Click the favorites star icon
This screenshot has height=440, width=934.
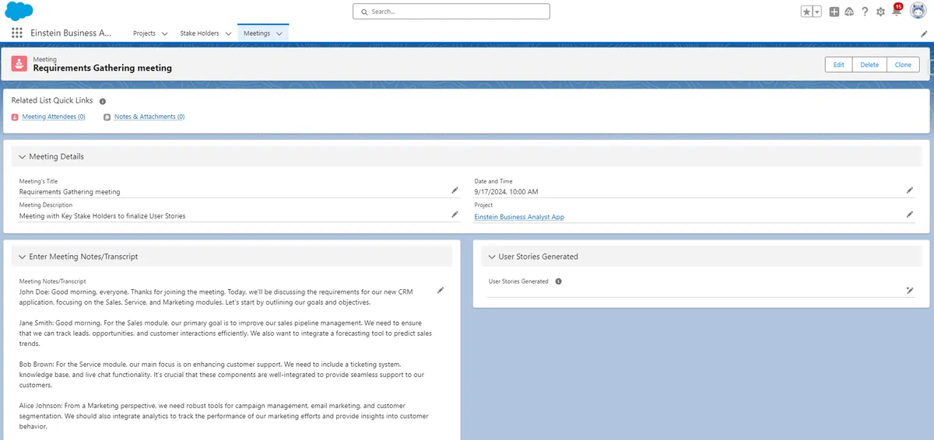(x=807, y=12)
